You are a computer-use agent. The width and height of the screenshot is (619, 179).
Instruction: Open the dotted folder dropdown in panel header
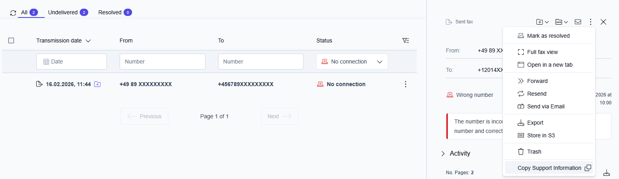(x=562, y=22)
